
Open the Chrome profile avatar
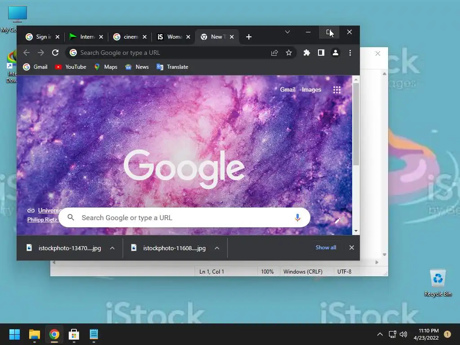[335, 53]
